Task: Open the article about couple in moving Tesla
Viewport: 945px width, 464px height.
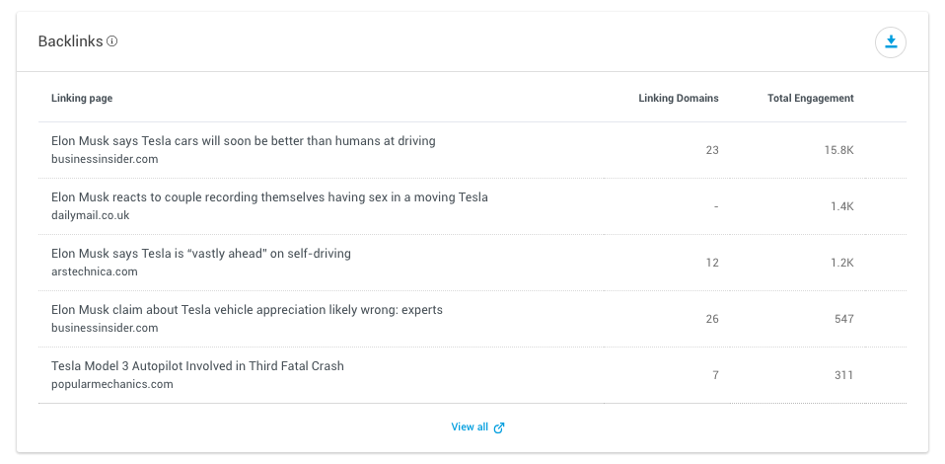Action: pyautogui.click(x=269, y=197)
